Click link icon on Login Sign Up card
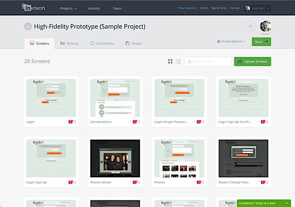Screen dimensions: 295x207 pyautogui.click(x=65, y=182)
